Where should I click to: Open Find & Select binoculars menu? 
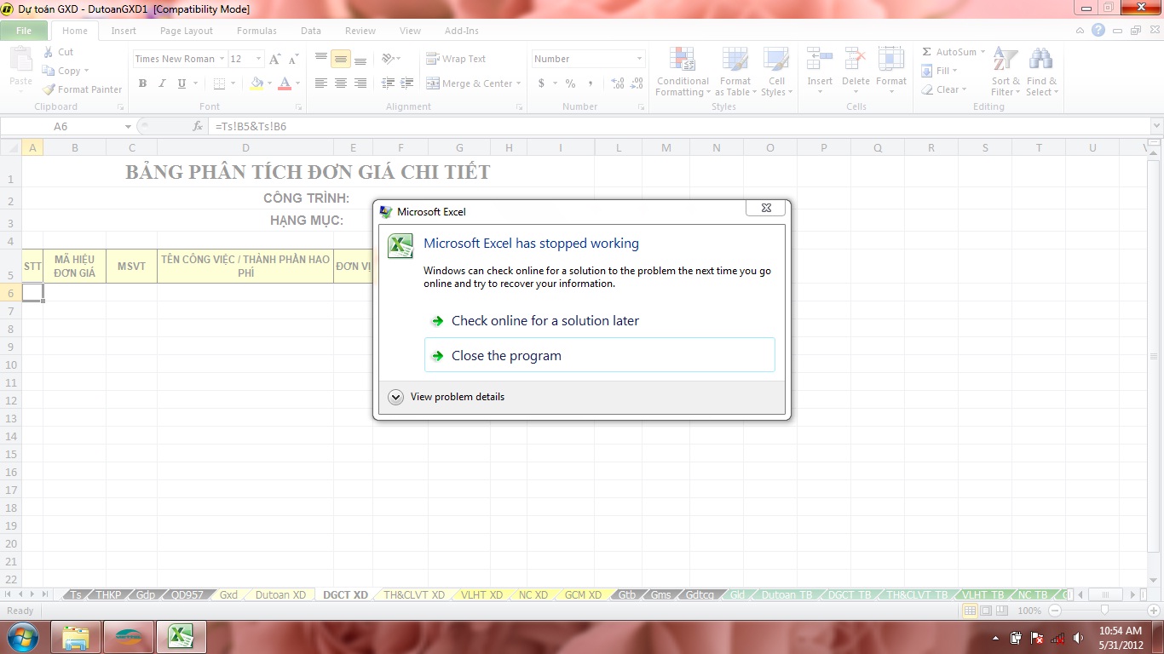[1041, 72]
